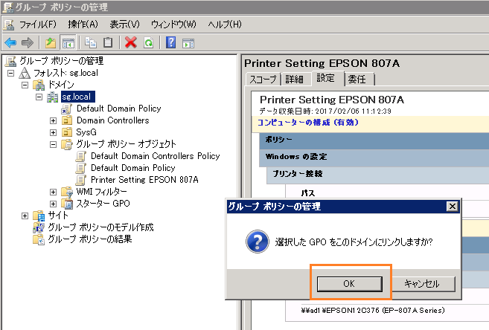
Task: Click the Copy toolbar icon
Action: 91,42
